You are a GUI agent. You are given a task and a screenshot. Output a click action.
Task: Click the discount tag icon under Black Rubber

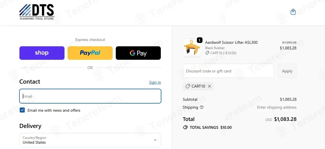point(207,53)
